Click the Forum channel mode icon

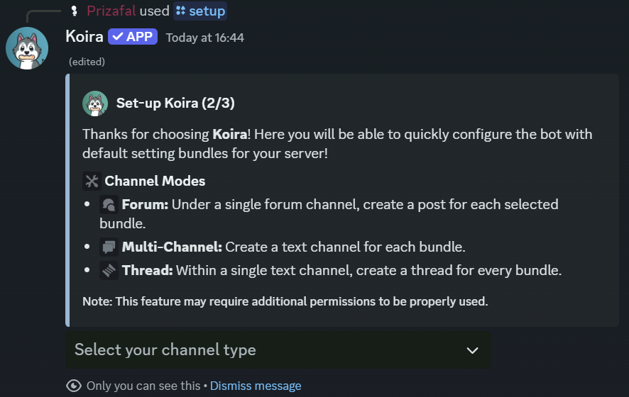click(109, 205)
